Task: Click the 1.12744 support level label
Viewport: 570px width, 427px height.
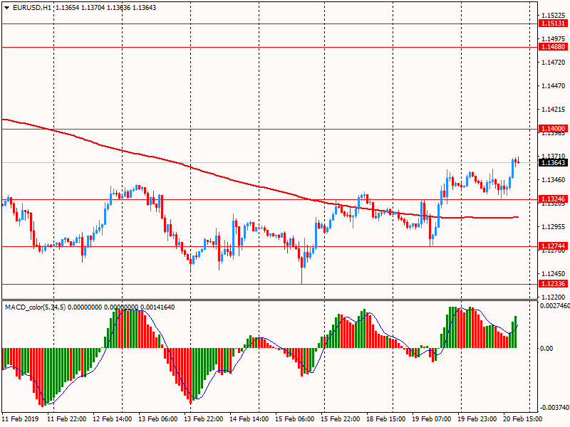Action: (x=553, y=246)
